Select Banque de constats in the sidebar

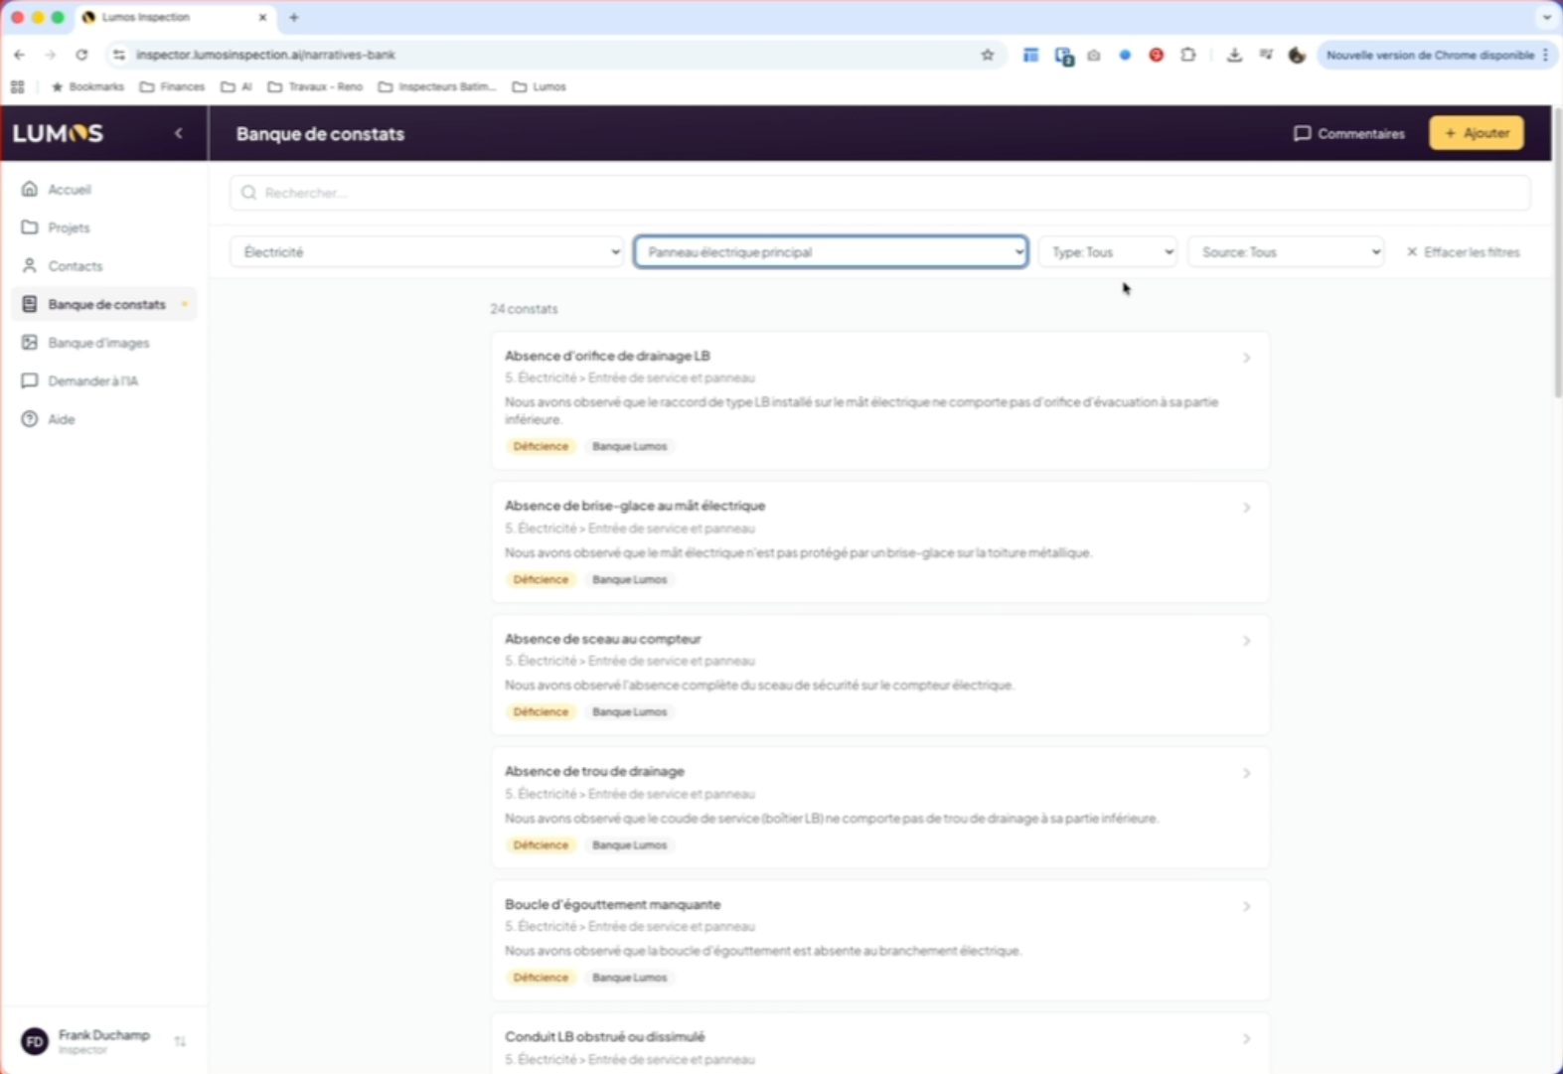point(106,304)
